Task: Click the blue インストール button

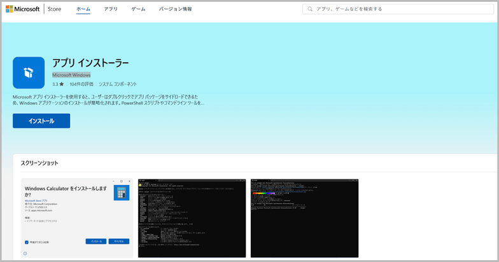Action: (x=41, y=121)
